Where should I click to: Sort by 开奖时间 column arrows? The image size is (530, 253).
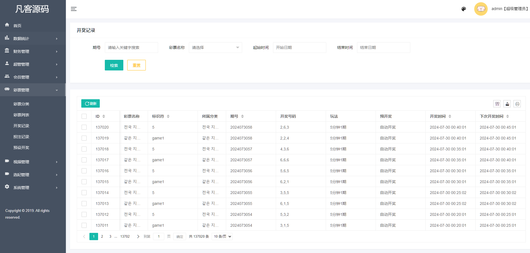pos(450,116)
